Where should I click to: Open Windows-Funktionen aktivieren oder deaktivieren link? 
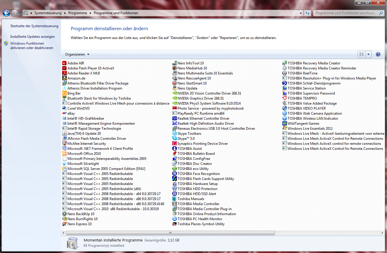pos(32,46)
